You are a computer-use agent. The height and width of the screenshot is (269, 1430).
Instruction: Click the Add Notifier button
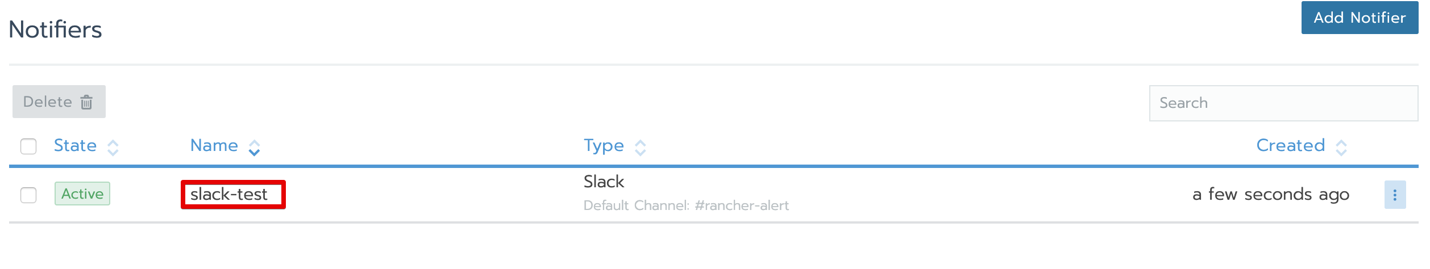(x=1359, y=18)
